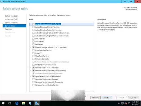Switch to the Add Roles wizard taskbar icon
This screenshot has width=141, height=106.
click(37, 103)
